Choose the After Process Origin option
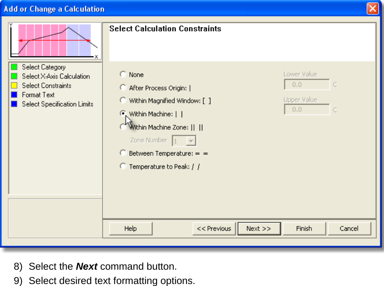Image resolution: width=384 pixels, height=286 pixels. [123, 88]
